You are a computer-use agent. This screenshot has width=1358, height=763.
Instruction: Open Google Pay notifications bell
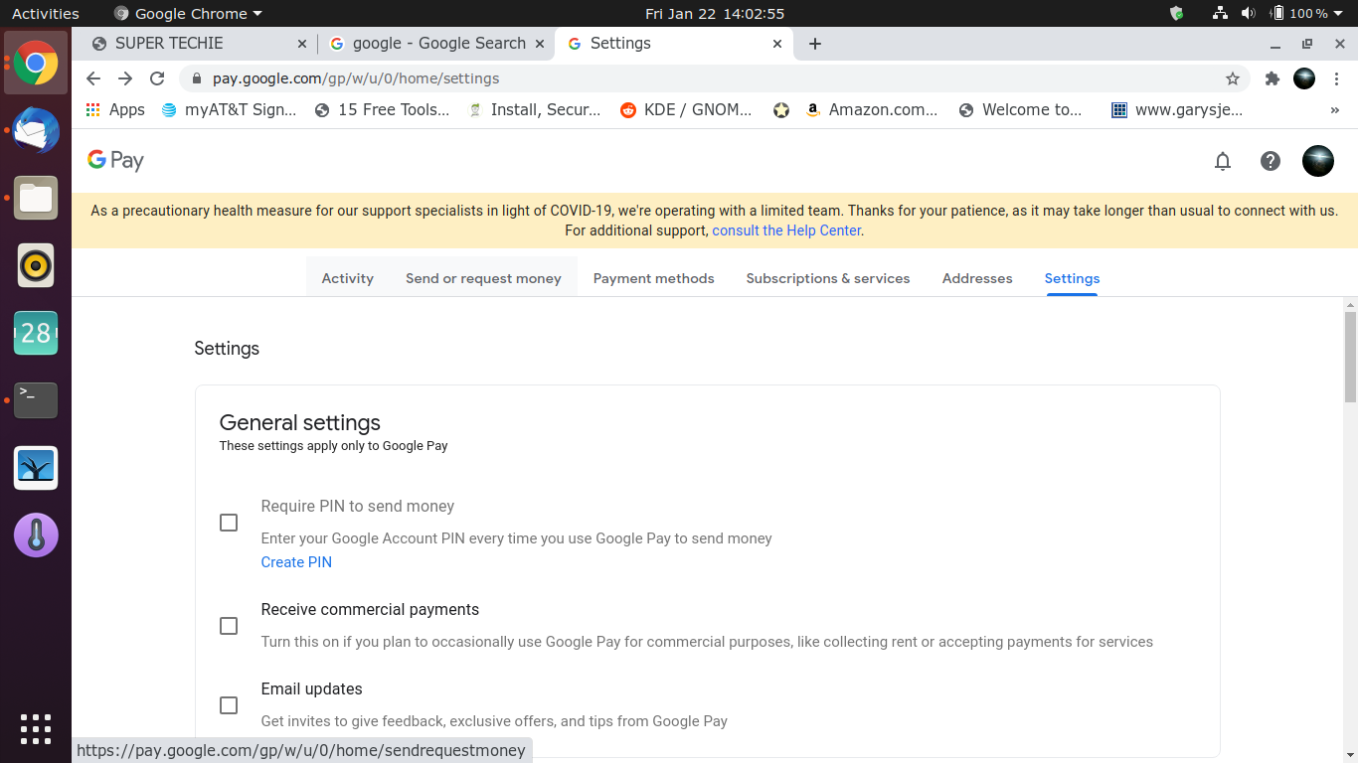point(1223,161)
